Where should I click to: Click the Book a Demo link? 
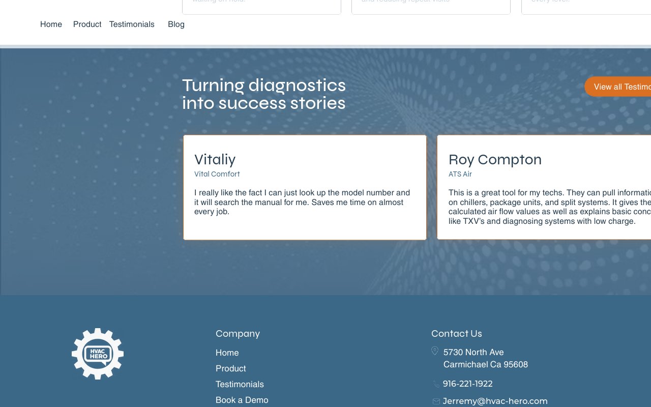click(242, 400)
